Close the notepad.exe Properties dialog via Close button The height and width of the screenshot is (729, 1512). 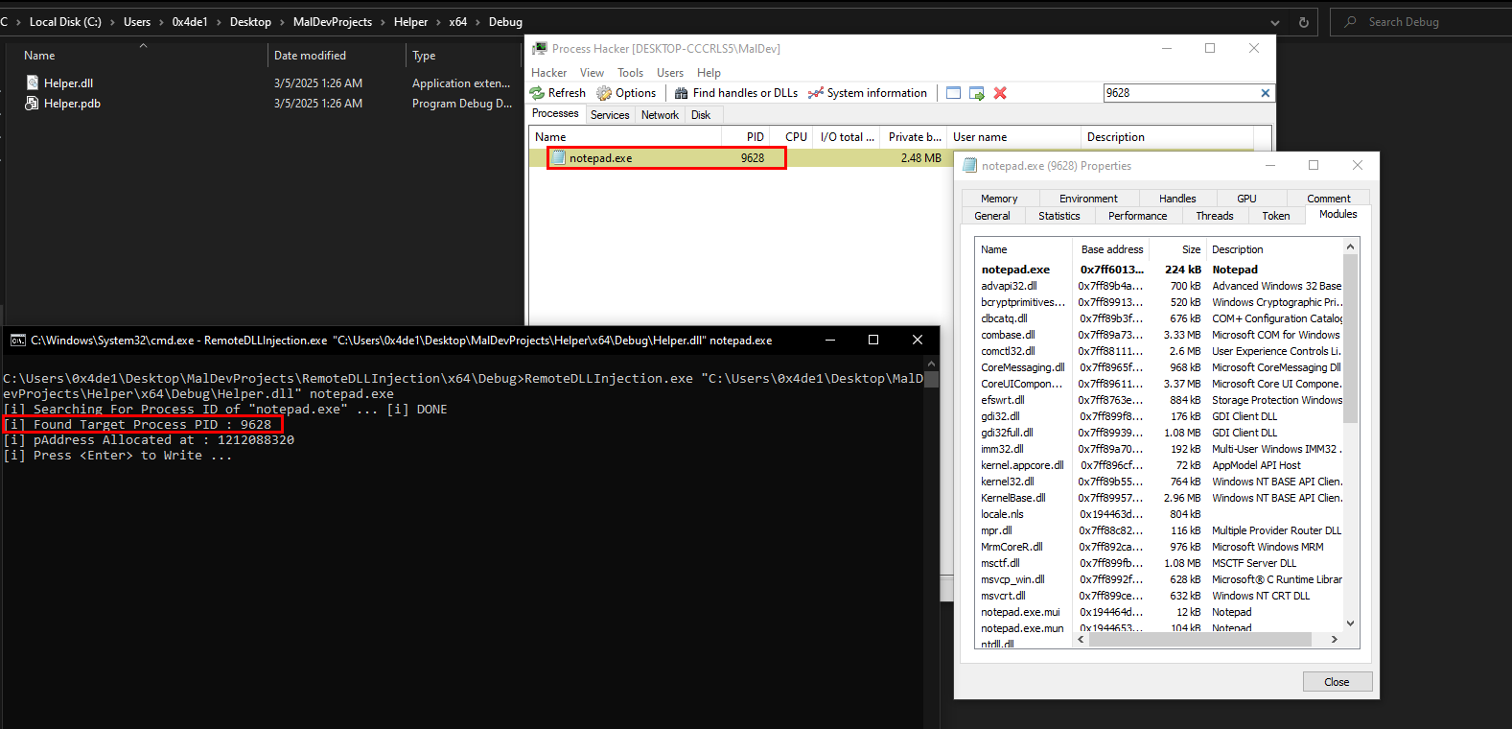tap(1338, 682)
